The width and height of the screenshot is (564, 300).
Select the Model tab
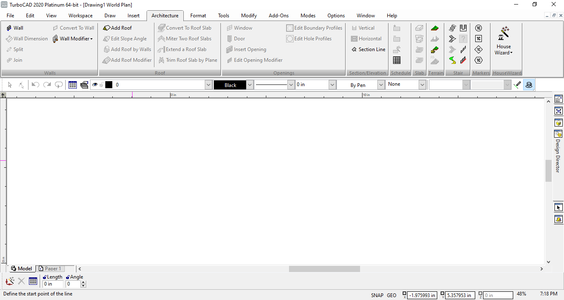click(21, 269)
